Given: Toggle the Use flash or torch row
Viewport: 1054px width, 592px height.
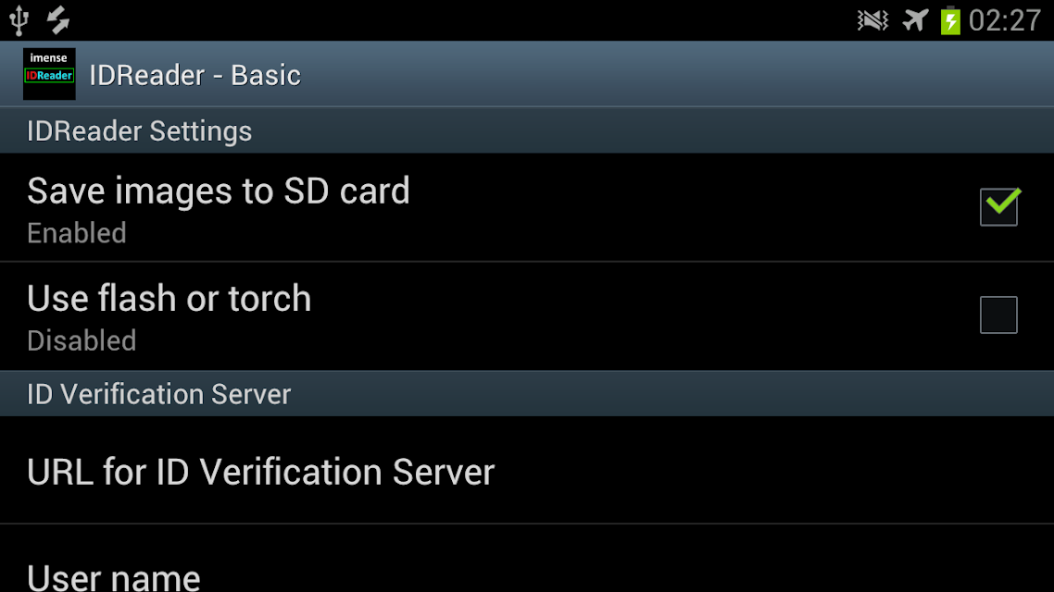Looking at the screenshot, I should [x=527, y=316].
